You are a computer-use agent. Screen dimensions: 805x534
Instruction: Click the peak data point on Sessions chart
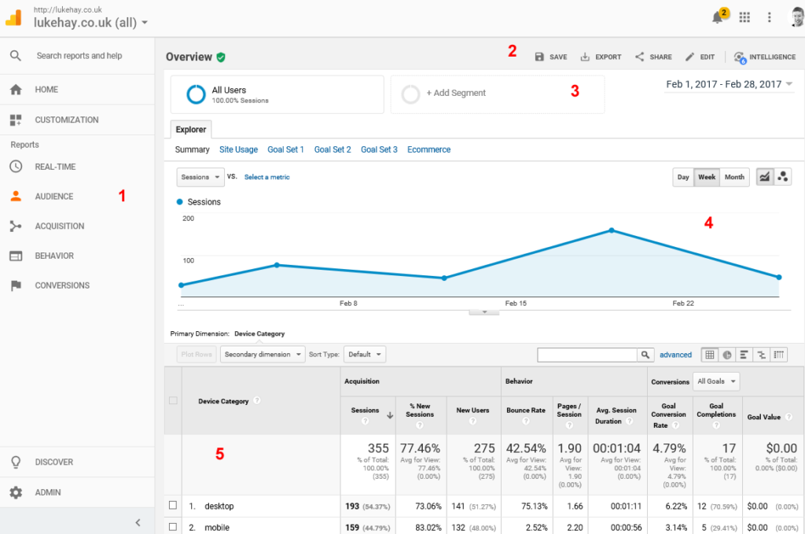pos(611,230)
